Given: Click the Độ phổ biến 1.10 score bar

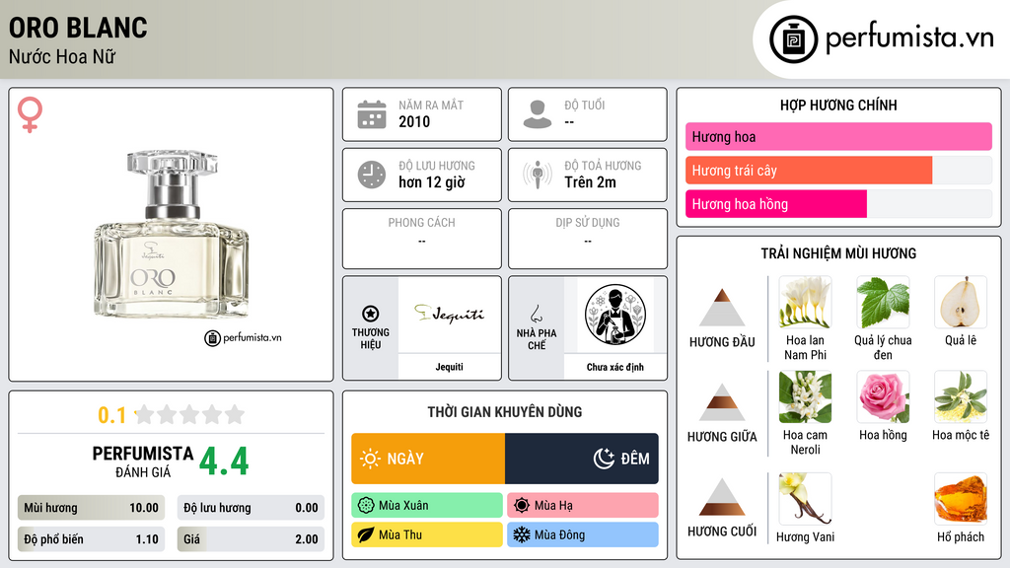Looking at the screenshot, I should point(91,539).
